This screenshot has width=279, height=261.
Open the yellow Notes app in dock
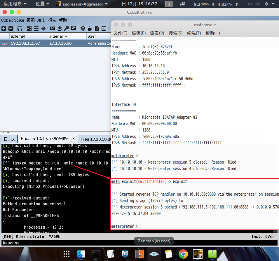168,254
